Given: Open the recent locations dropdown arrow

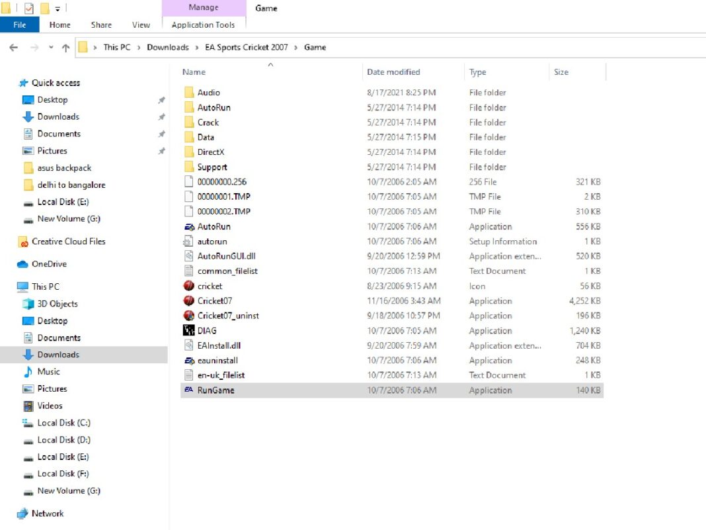Looking at the screenshot, I should (51, 48).
